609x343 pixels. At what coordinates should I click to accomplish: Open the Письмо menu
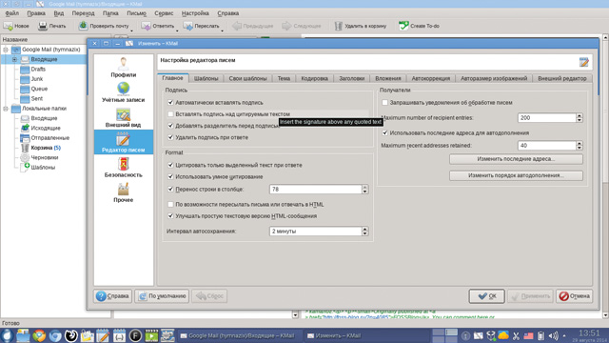click(x=136, y=13)
